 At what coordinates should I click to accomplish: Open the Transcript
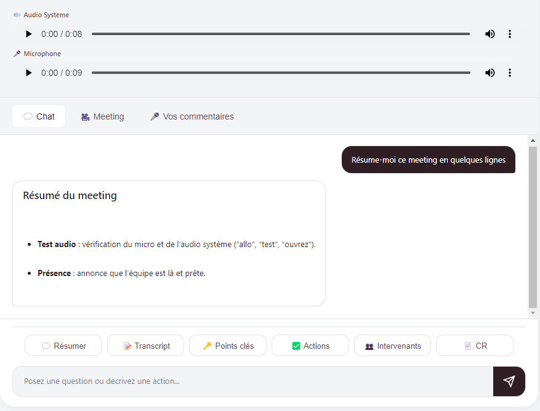pyautogui.click(x=145, y=345)
